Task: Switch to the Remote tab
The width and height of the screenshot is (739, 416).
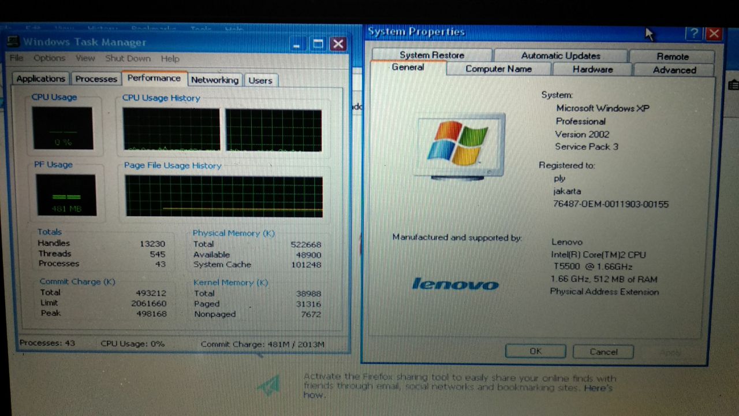Action: (x=673, y=56)
